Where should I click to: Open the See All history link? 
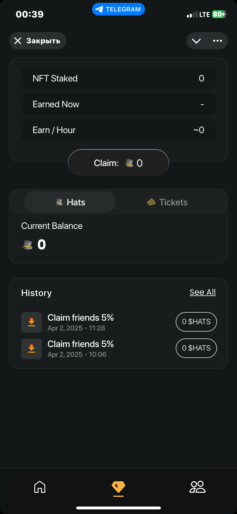coord(203,292)
